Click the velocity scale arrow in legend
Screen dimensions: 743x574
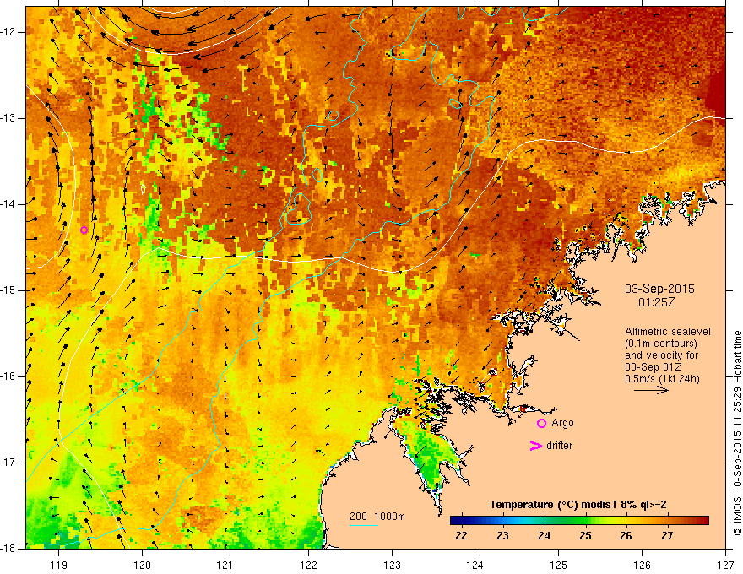(651, 390)
